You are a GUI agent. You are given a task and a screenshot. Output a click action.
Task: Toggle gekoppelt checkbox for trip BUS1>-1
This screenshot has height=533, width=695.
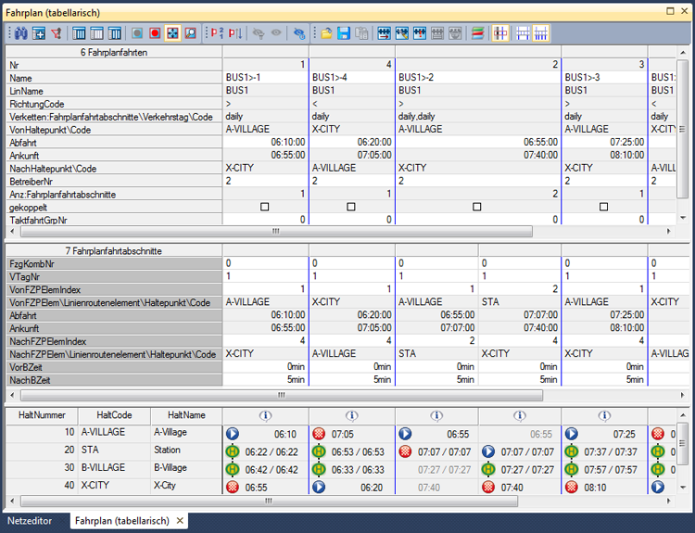[x=264, y=207]
